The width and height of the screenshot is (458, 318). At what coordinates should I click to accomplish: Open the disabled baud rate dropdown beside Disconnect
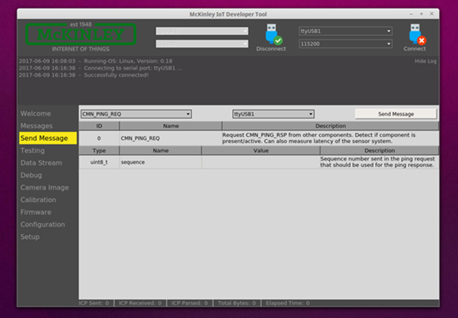click(x=202, y=44)
